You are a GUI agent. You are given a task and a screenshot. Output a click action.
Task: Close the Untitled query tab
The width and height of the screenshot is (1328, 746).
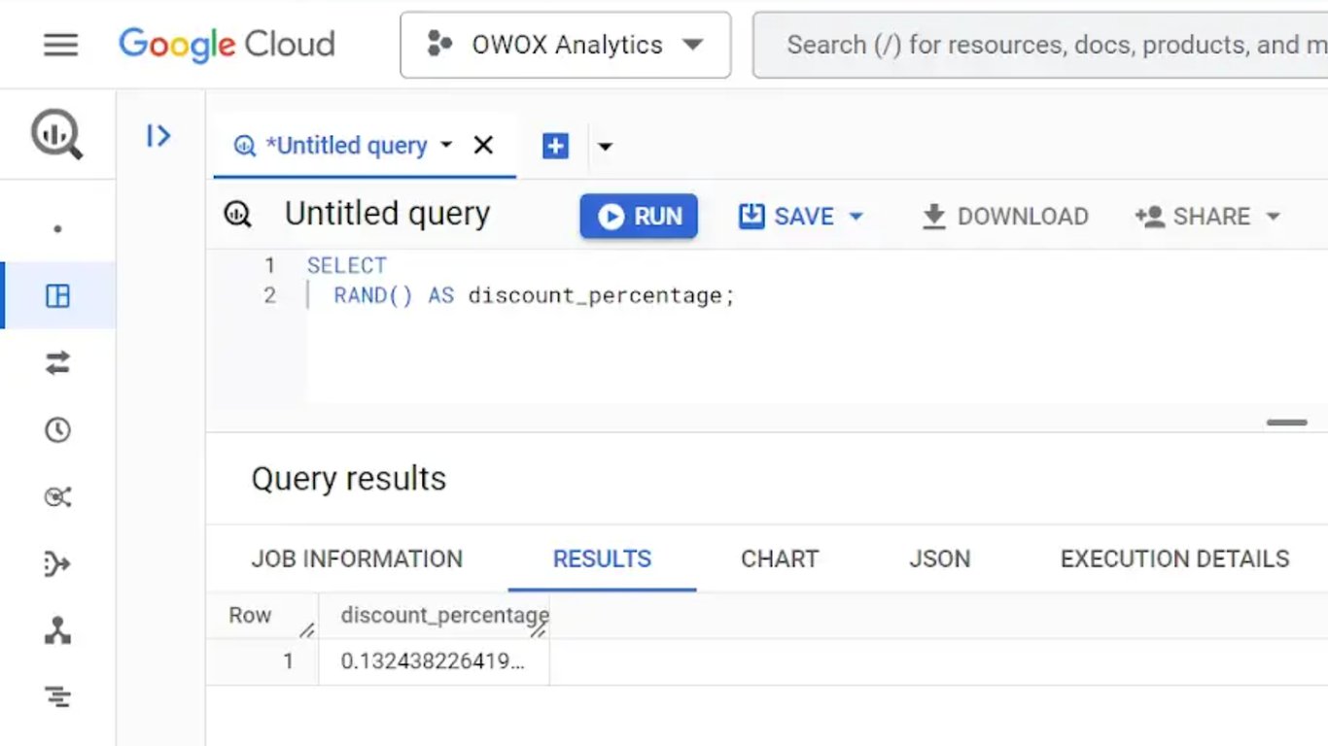[x=483, y=146]
